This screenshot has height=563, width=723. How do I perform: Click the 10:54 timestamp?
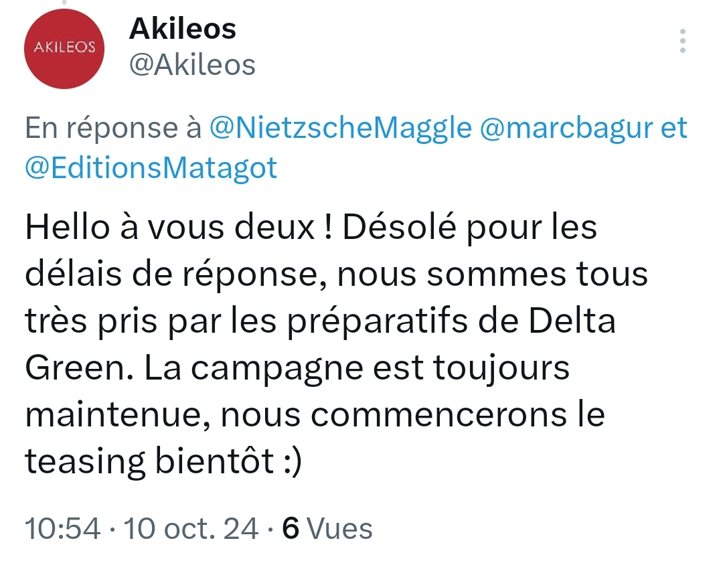point(63,529)
